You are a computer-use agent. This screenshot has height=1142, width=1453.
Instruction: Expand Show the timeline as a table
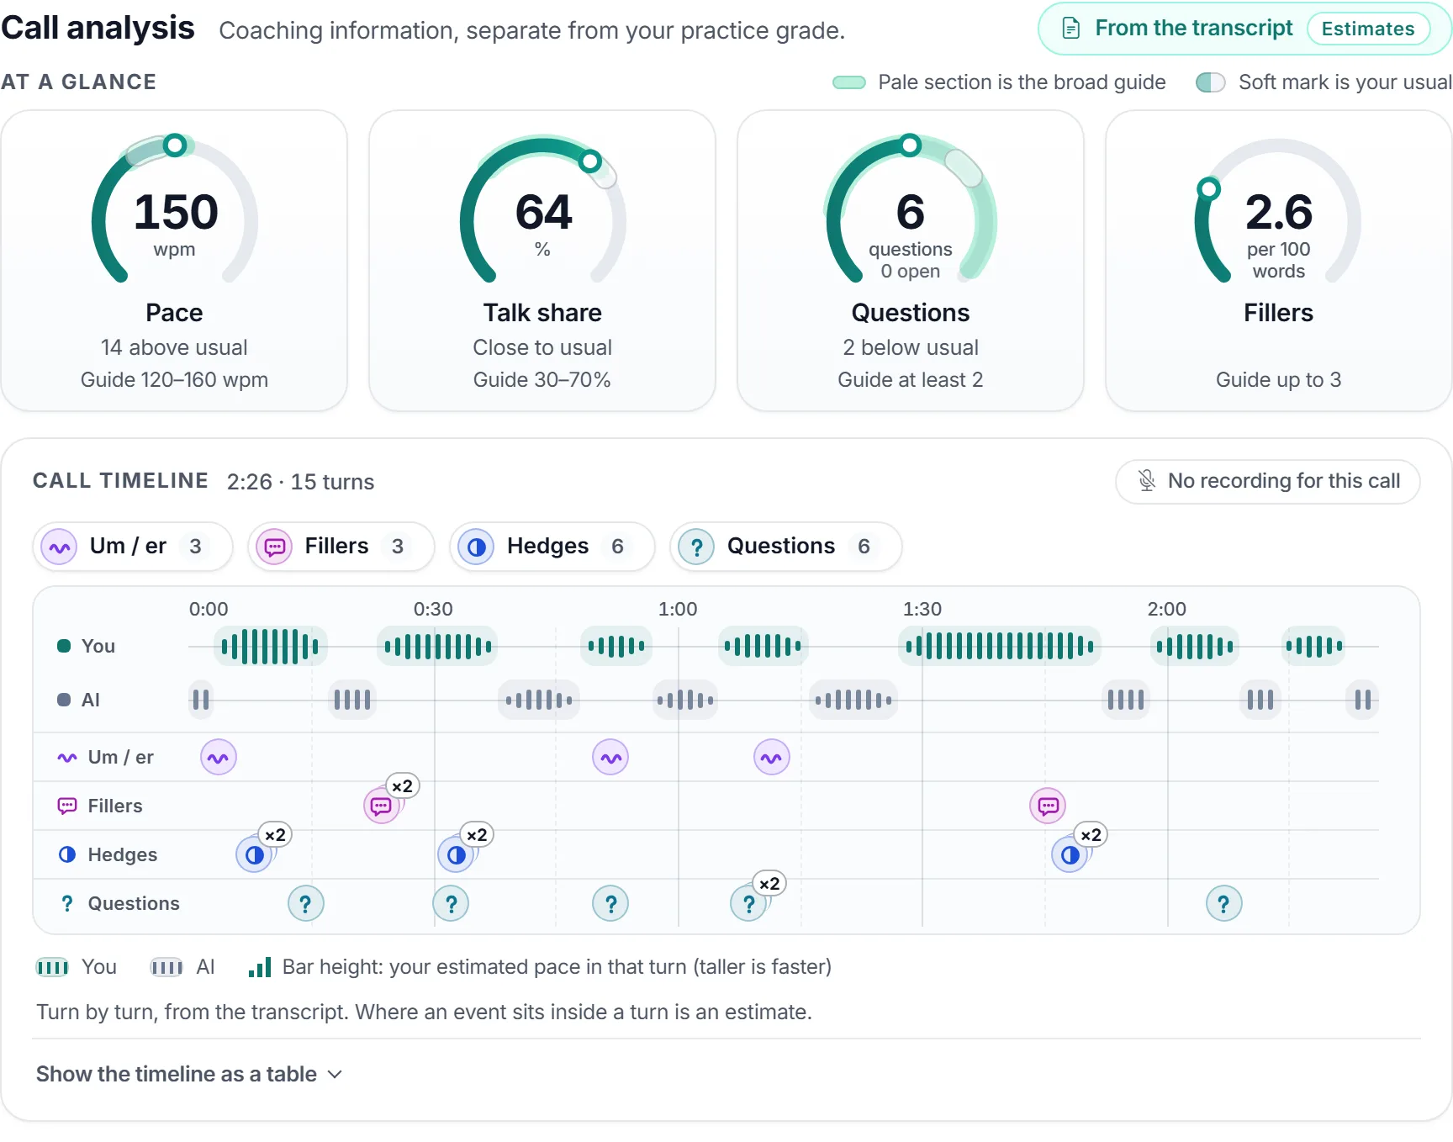[189, 1075]
